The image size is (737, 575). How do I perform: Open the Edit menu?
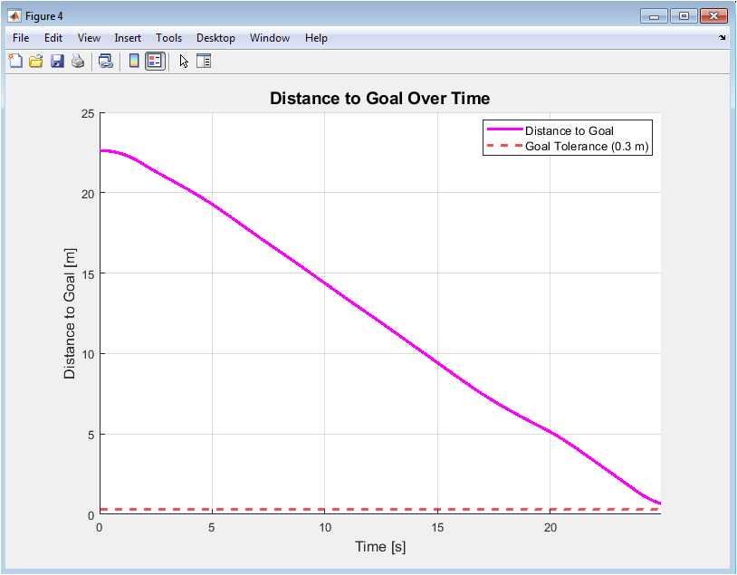click(x=53, y=38)
